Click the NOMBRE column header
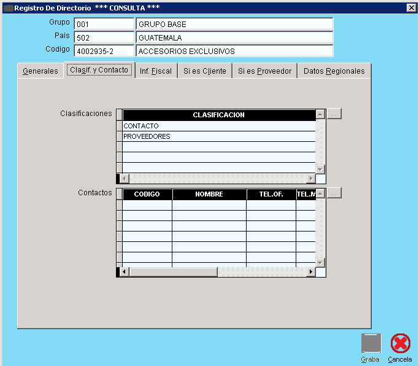This screenshot has height=366, width=419. (x=209, y=194)
